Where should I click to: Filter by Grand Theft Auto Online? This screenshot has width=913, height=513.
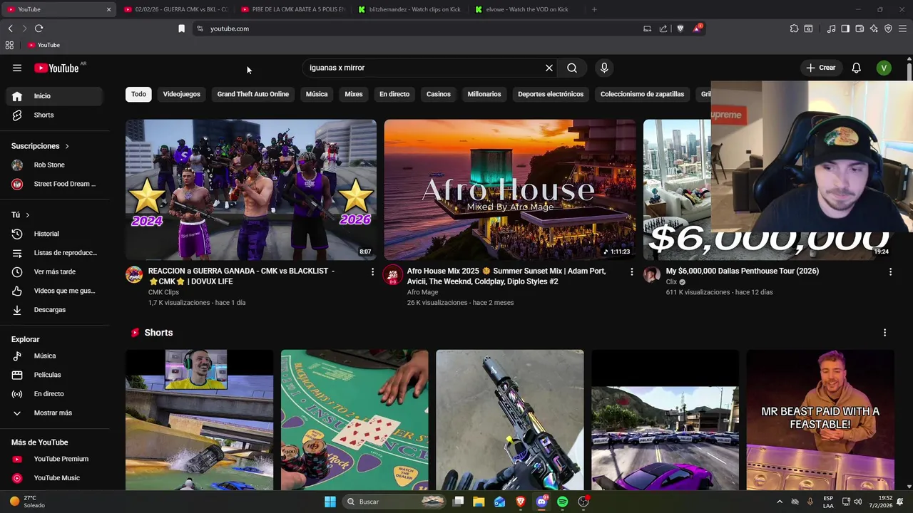pyautogui.click(x=253, y=94)
